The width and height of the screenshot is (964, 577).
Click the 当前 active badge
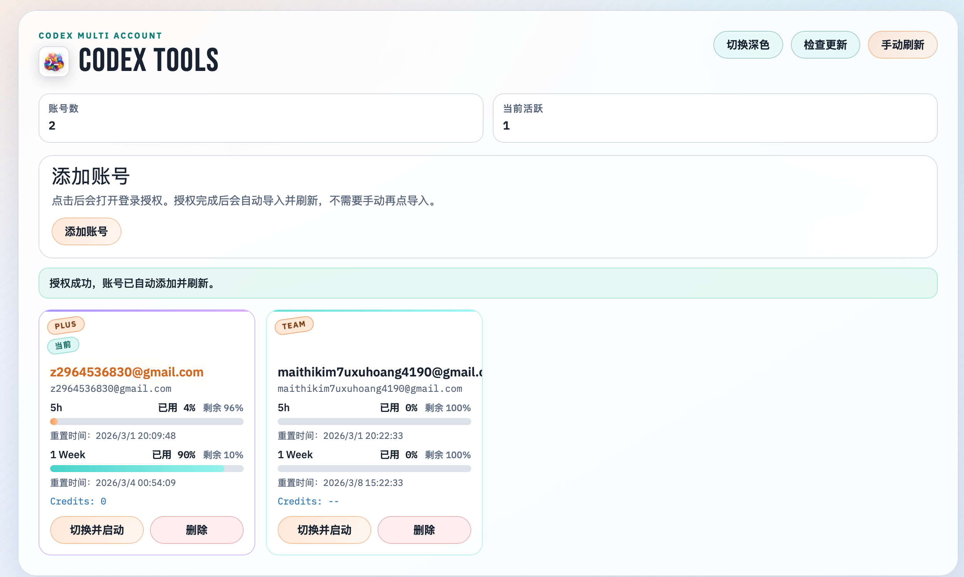tap(63, 345)
